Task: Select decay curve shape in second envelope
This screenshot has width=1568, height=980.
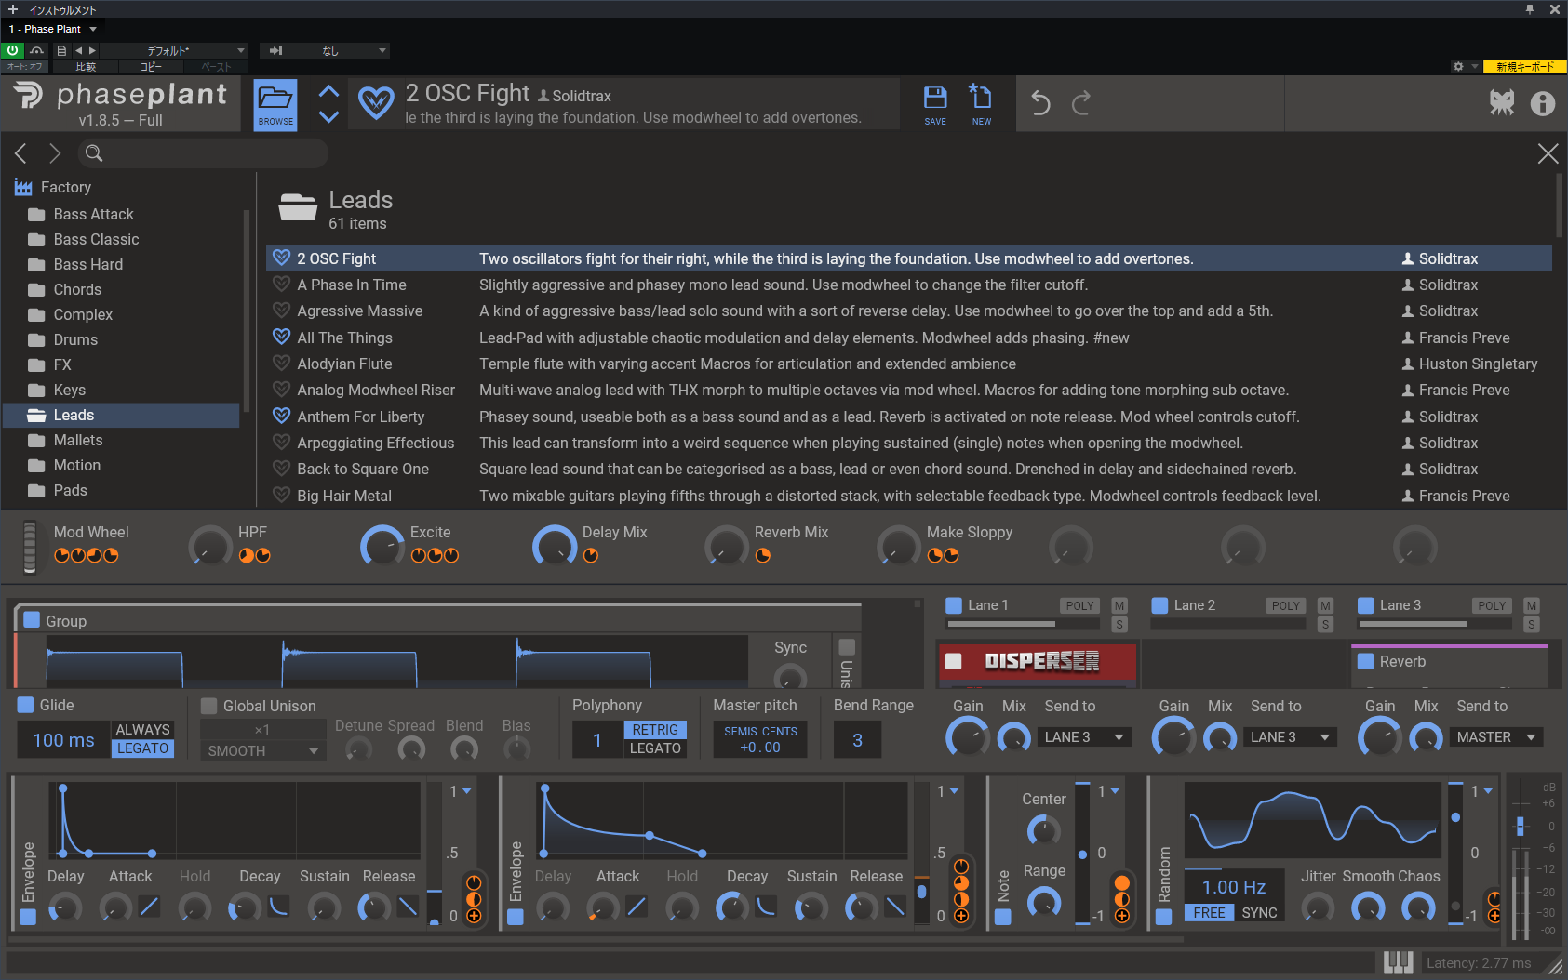Action: [766, 906]
